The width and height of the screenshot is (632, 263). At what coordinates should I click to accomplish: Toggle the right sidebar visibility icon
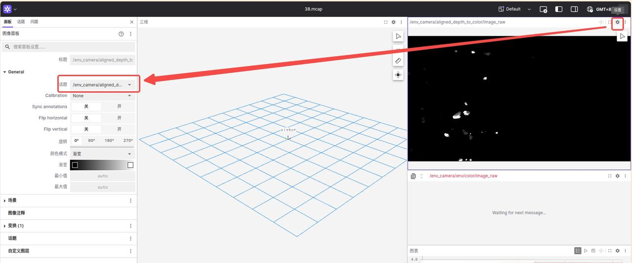coord(574,9)
